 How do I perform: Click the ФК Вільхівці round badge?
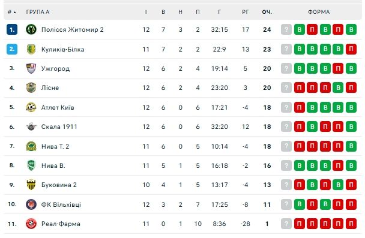click(31, 204)
